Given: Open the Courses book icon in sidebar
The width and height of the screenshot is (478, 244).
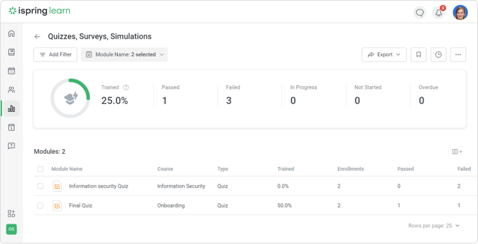Looking at the screenshot, I should (x=11, y=52).
